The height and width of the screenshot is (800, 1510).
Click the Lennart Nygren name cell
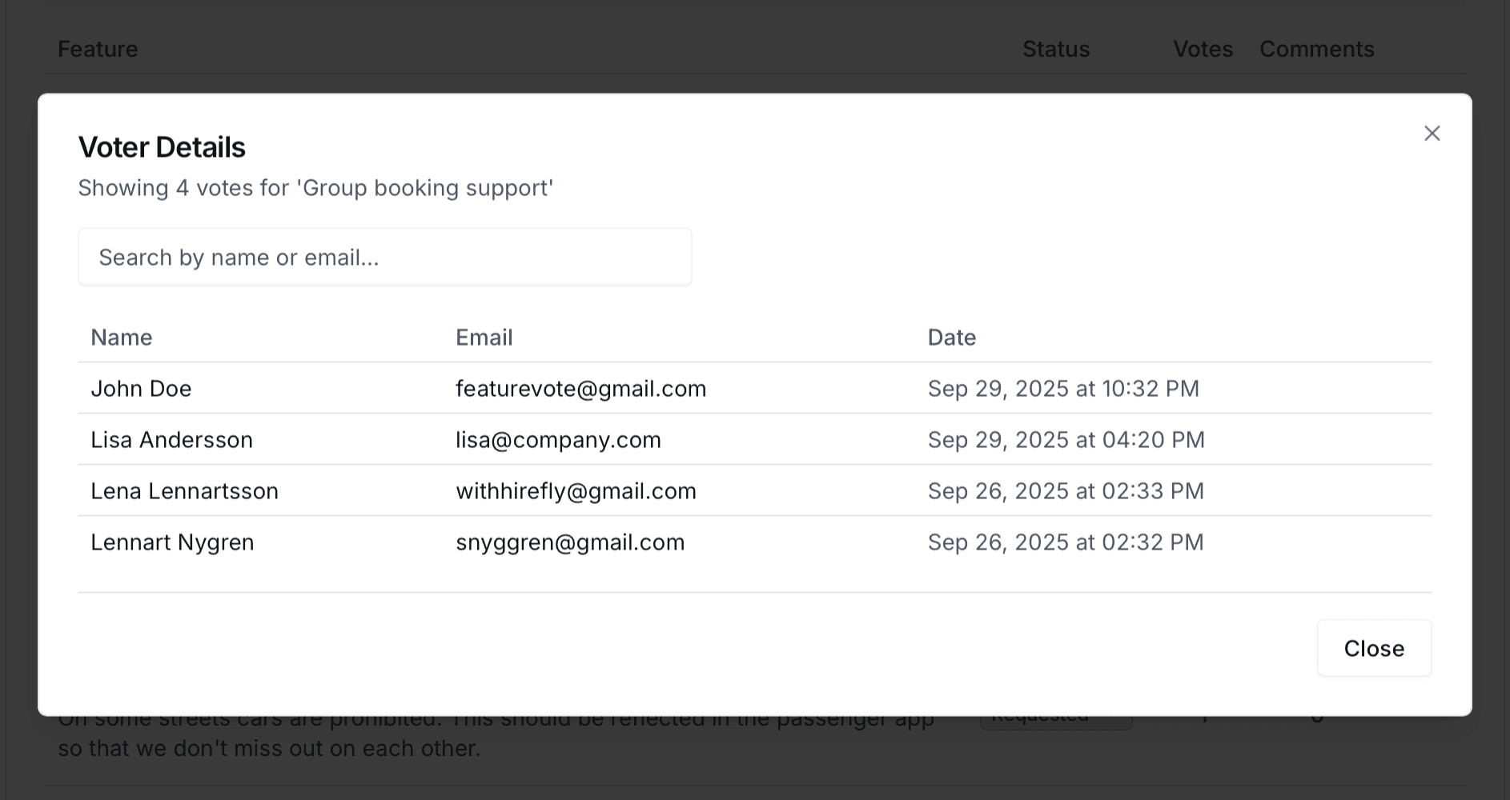pyautogui.click(x=172, y=542)
